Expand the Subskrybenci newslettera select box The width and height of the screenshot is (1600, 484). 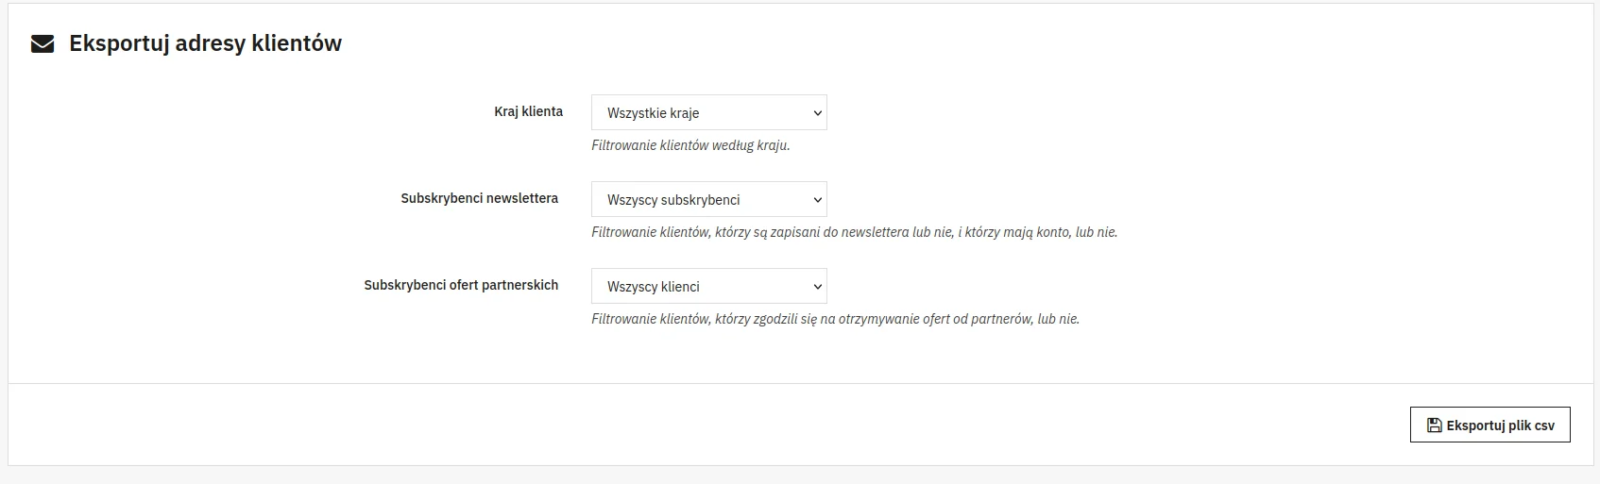[x=708, y=200]
